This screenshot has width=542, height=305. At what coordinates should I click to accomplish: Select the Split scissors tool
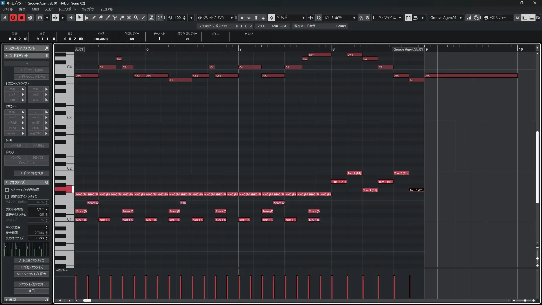pos(115,18)
